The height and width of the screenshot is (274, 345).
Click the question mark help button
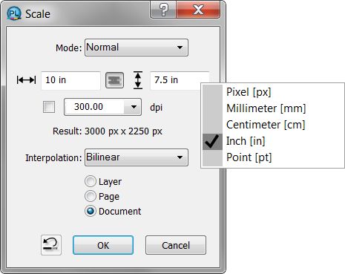pyautogui.click(x=163, y=10)
